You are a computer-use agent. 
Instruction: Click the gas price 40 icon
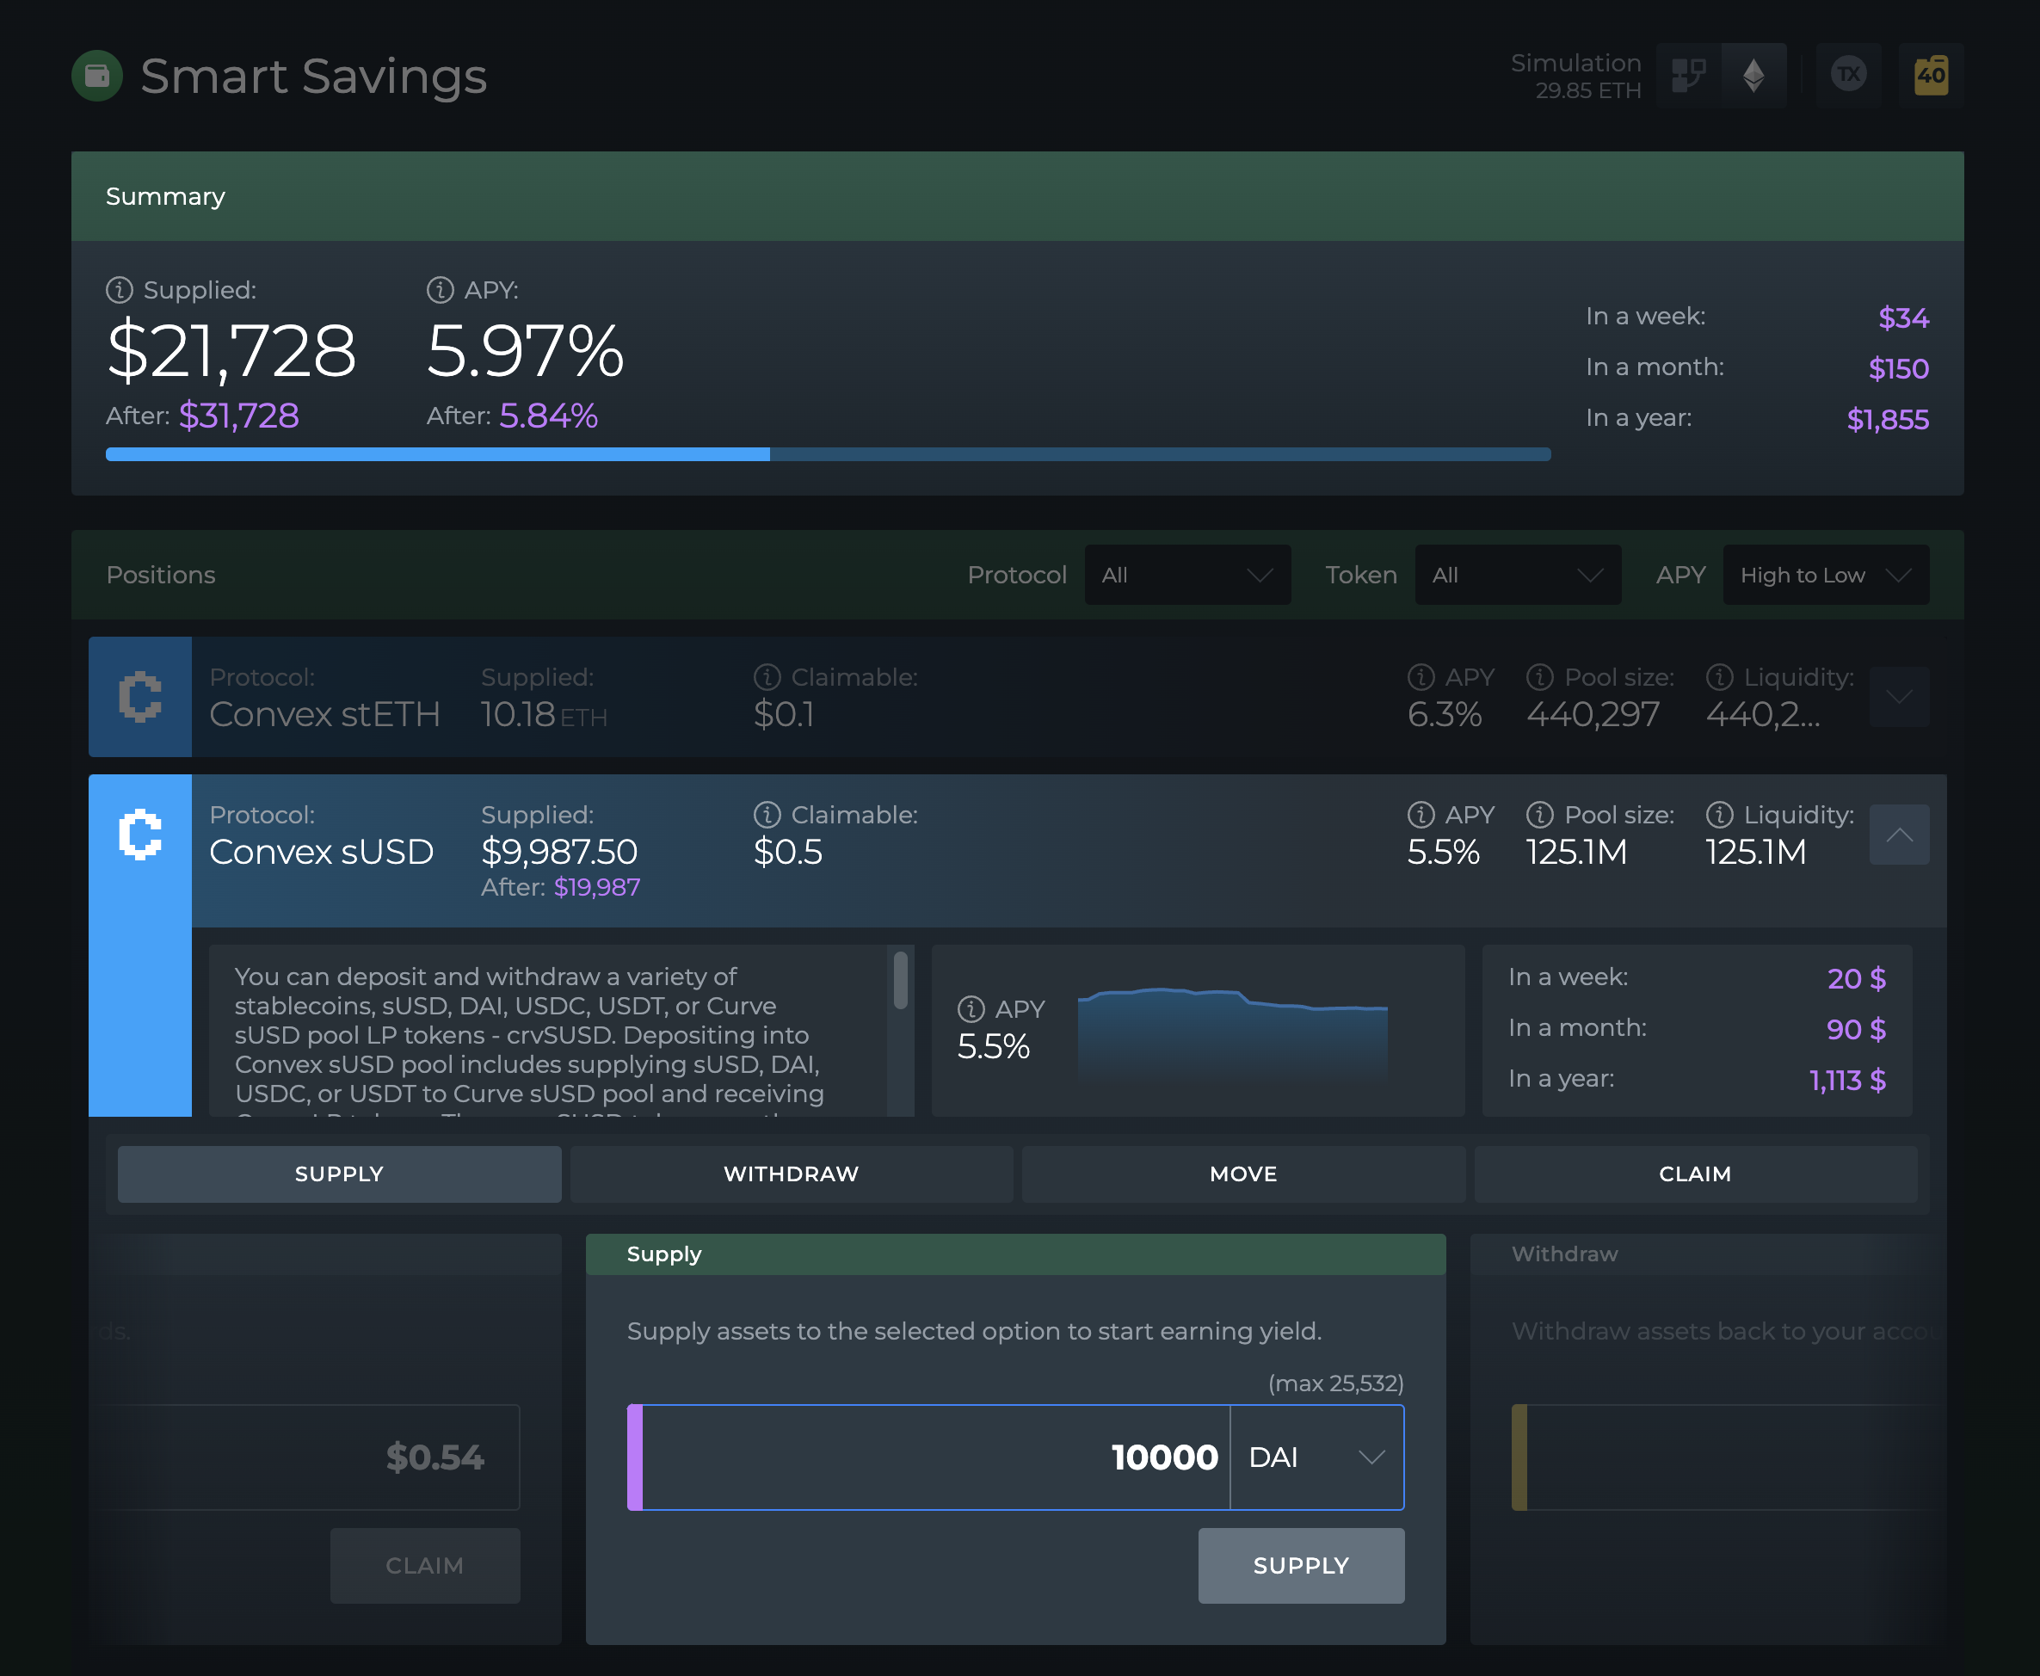click(x=1931, y=74)
